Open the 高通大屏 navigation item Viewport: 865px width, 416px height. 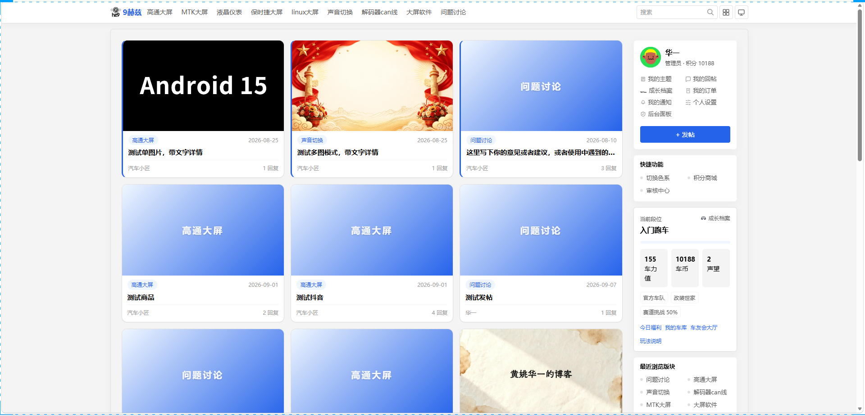coord(159,12)
